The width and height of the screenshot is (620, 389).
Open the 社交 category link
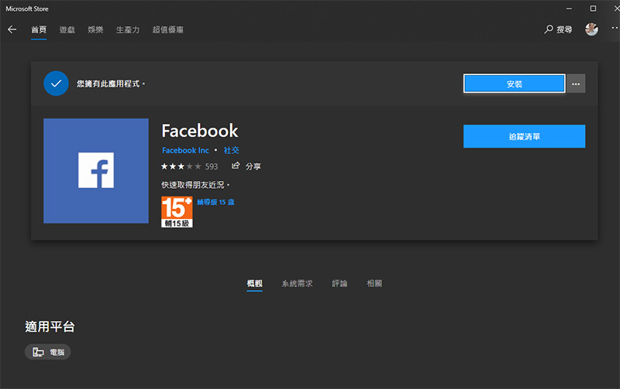[x=231, y=150]
